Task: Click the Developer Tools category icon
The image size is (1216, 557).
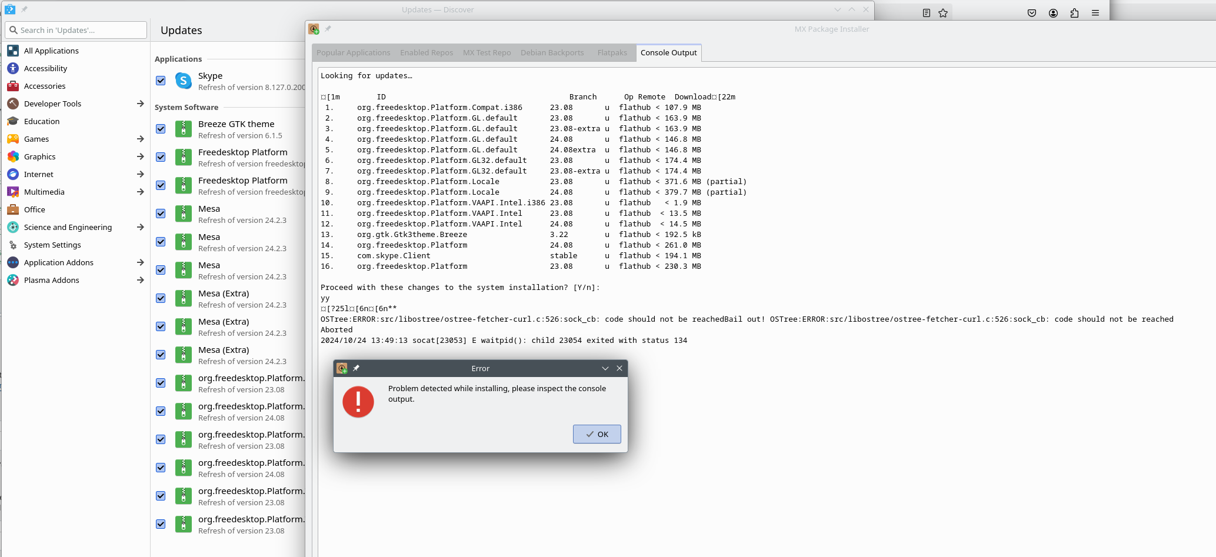Action: (x=13, y=104)
